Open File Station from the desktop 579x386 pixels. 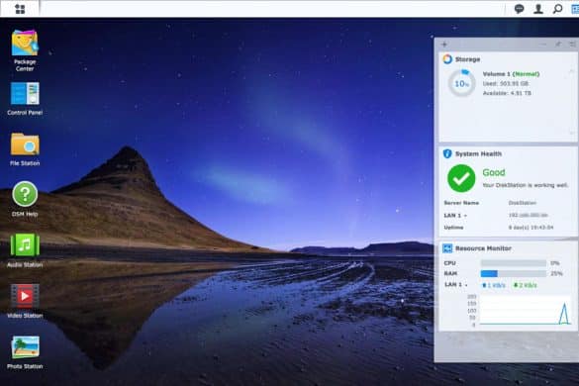[x=25, y=149]
